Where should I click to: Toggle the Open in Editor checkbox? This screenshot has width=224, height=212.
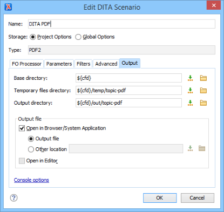(22, 161)
